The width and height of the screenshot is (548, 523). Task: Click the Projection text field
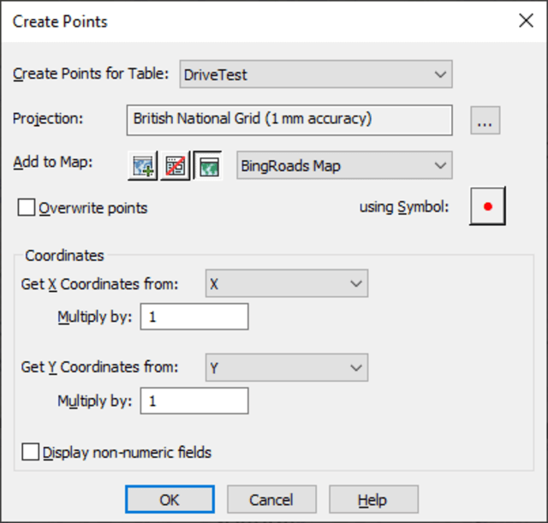pos(289,120)
